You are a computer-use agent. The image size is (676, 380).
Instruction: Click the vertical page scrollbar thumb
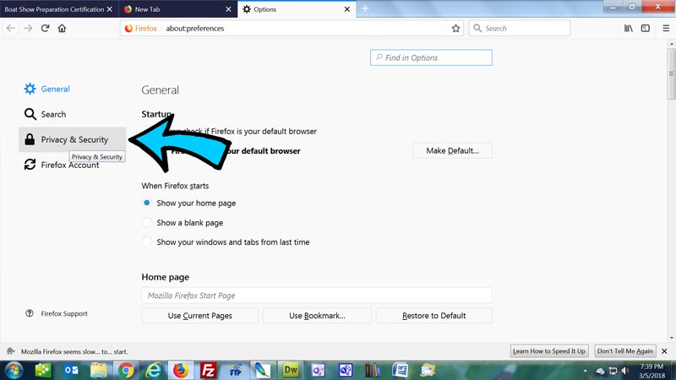pyautogui.click(x=671, y=74)
